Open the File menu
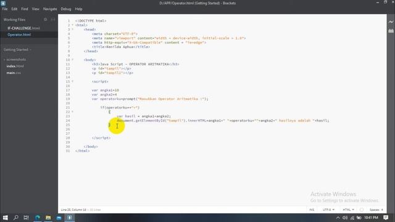Image resolution: width=395 pixels, height=222 pixels. [x=5, y=9]
